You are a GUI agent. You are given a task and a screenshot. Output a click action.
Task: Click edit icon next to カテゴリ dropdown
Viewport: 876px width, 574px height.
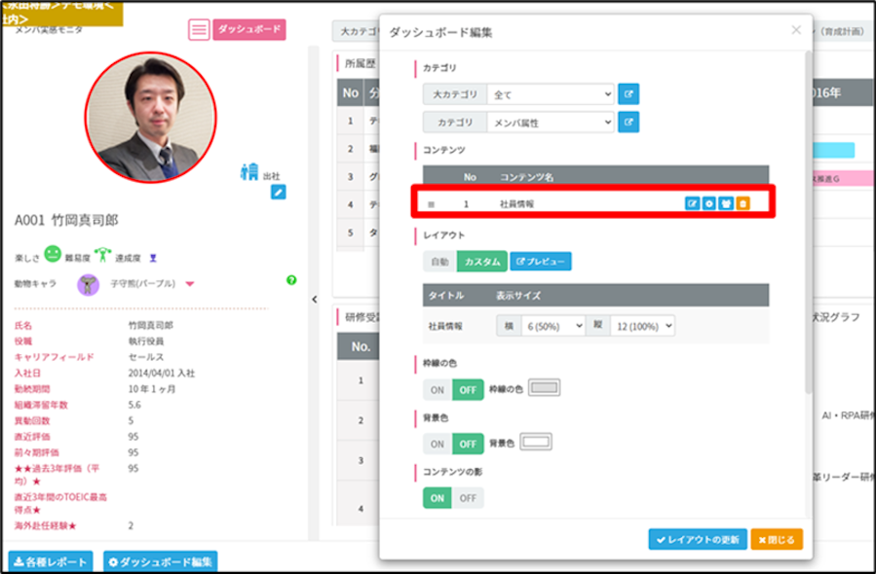(x=628, y=122)
